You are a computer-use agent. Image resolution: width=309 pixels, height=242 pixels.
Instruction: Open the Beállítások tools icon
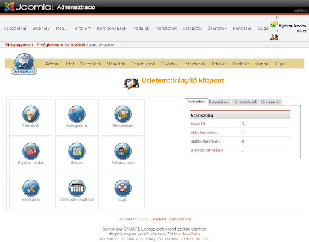[x=31, y=188]
